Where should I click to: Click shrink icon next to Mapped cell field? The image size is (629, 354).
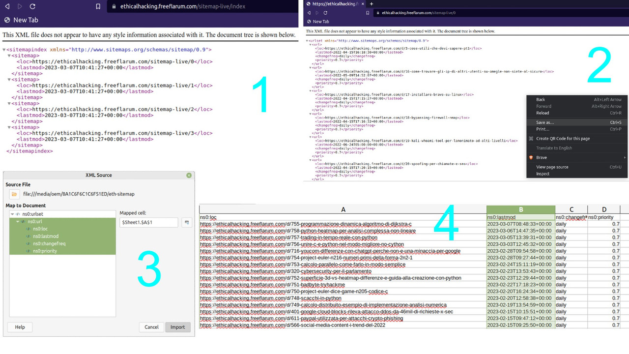(187, 223)
